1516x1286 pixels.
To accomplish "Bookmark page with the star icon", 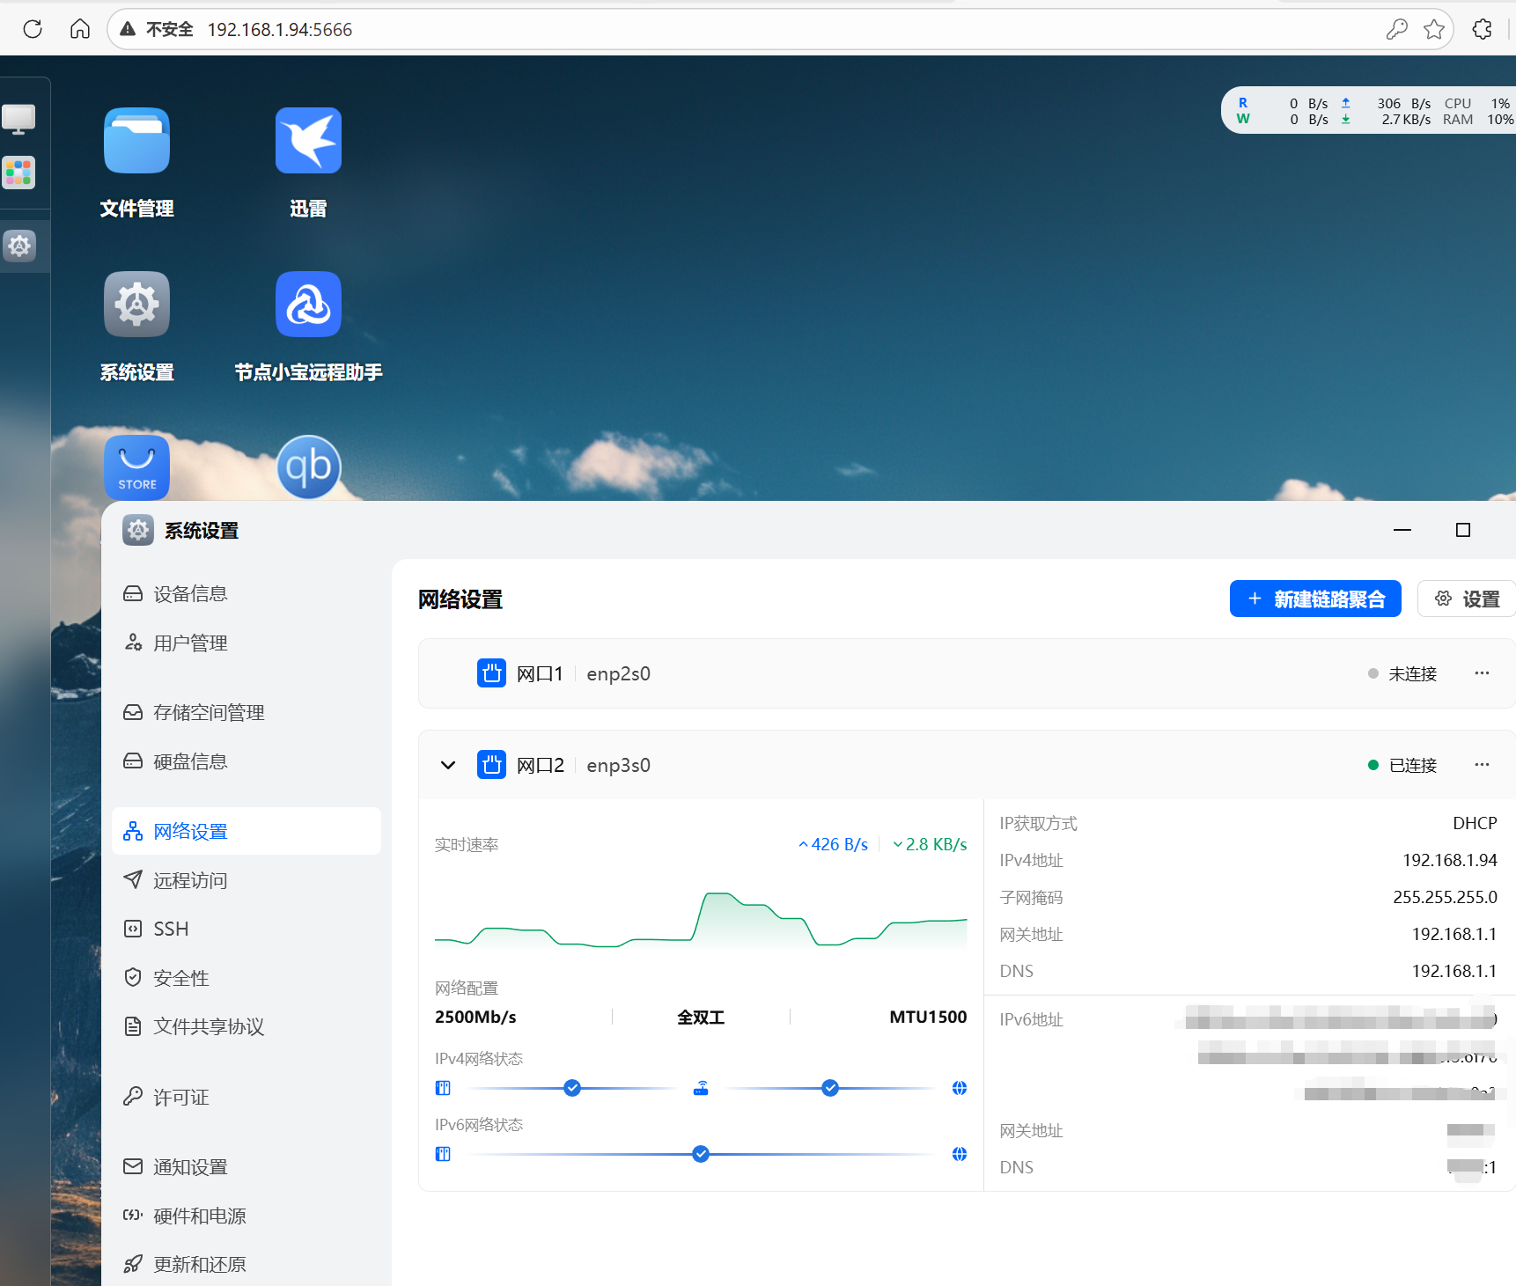I will click(1433, 29).
